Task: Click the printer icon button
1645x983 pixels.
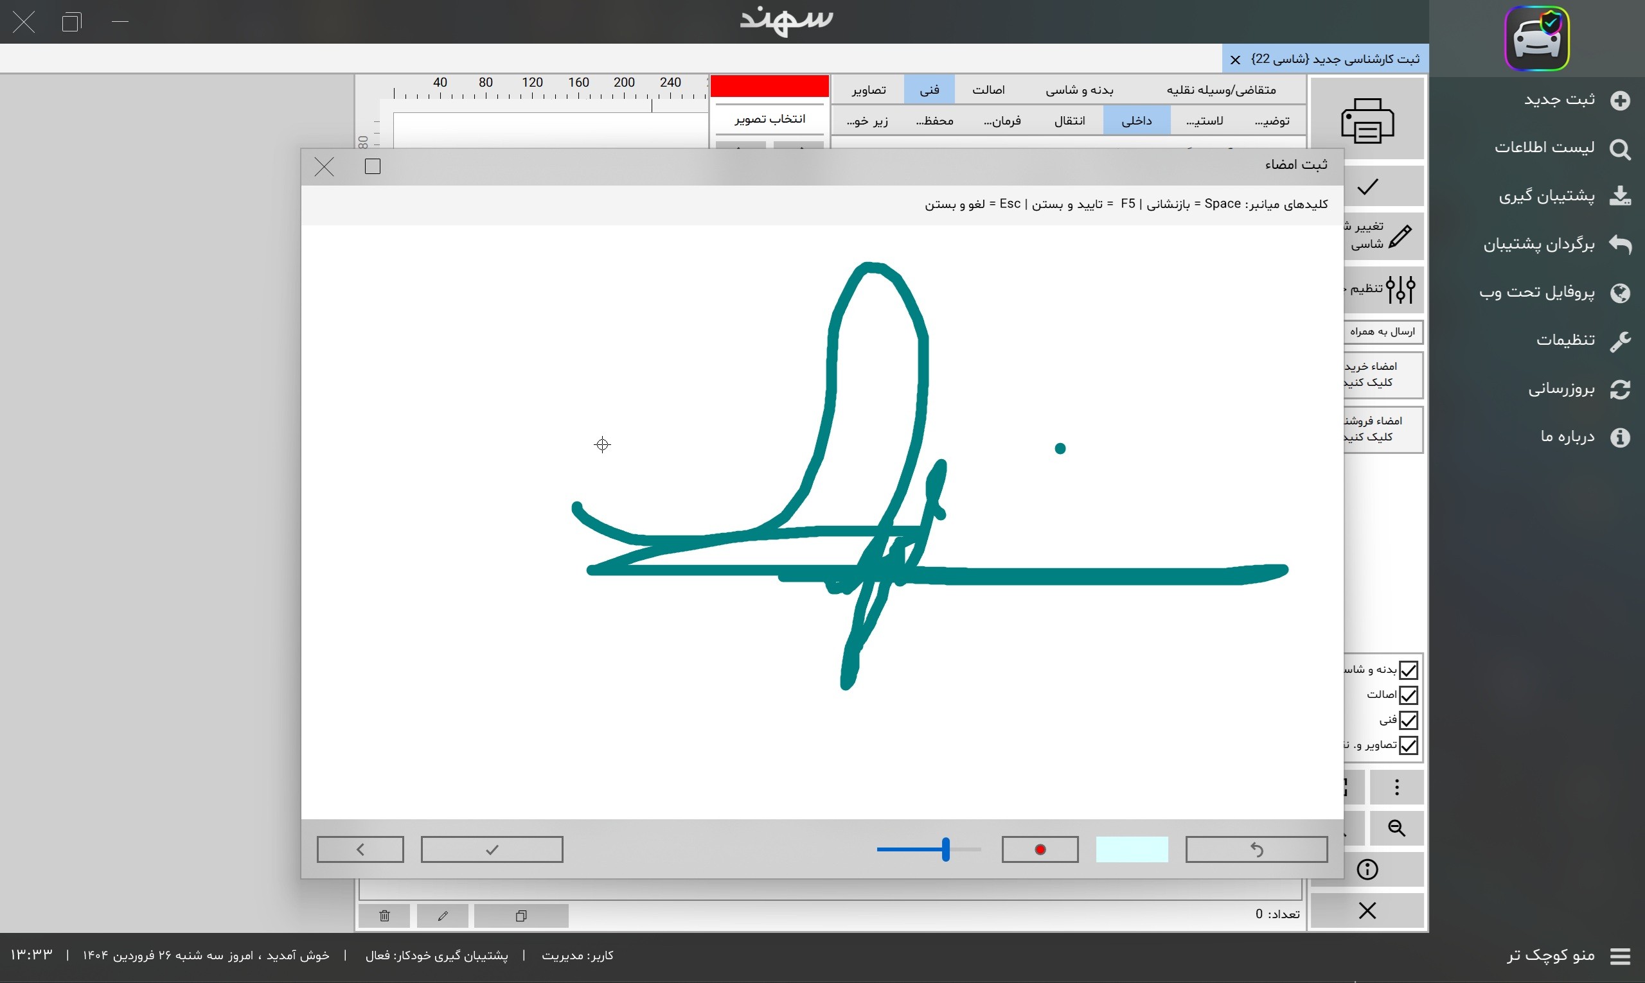Action: (x=1367, y=120)
